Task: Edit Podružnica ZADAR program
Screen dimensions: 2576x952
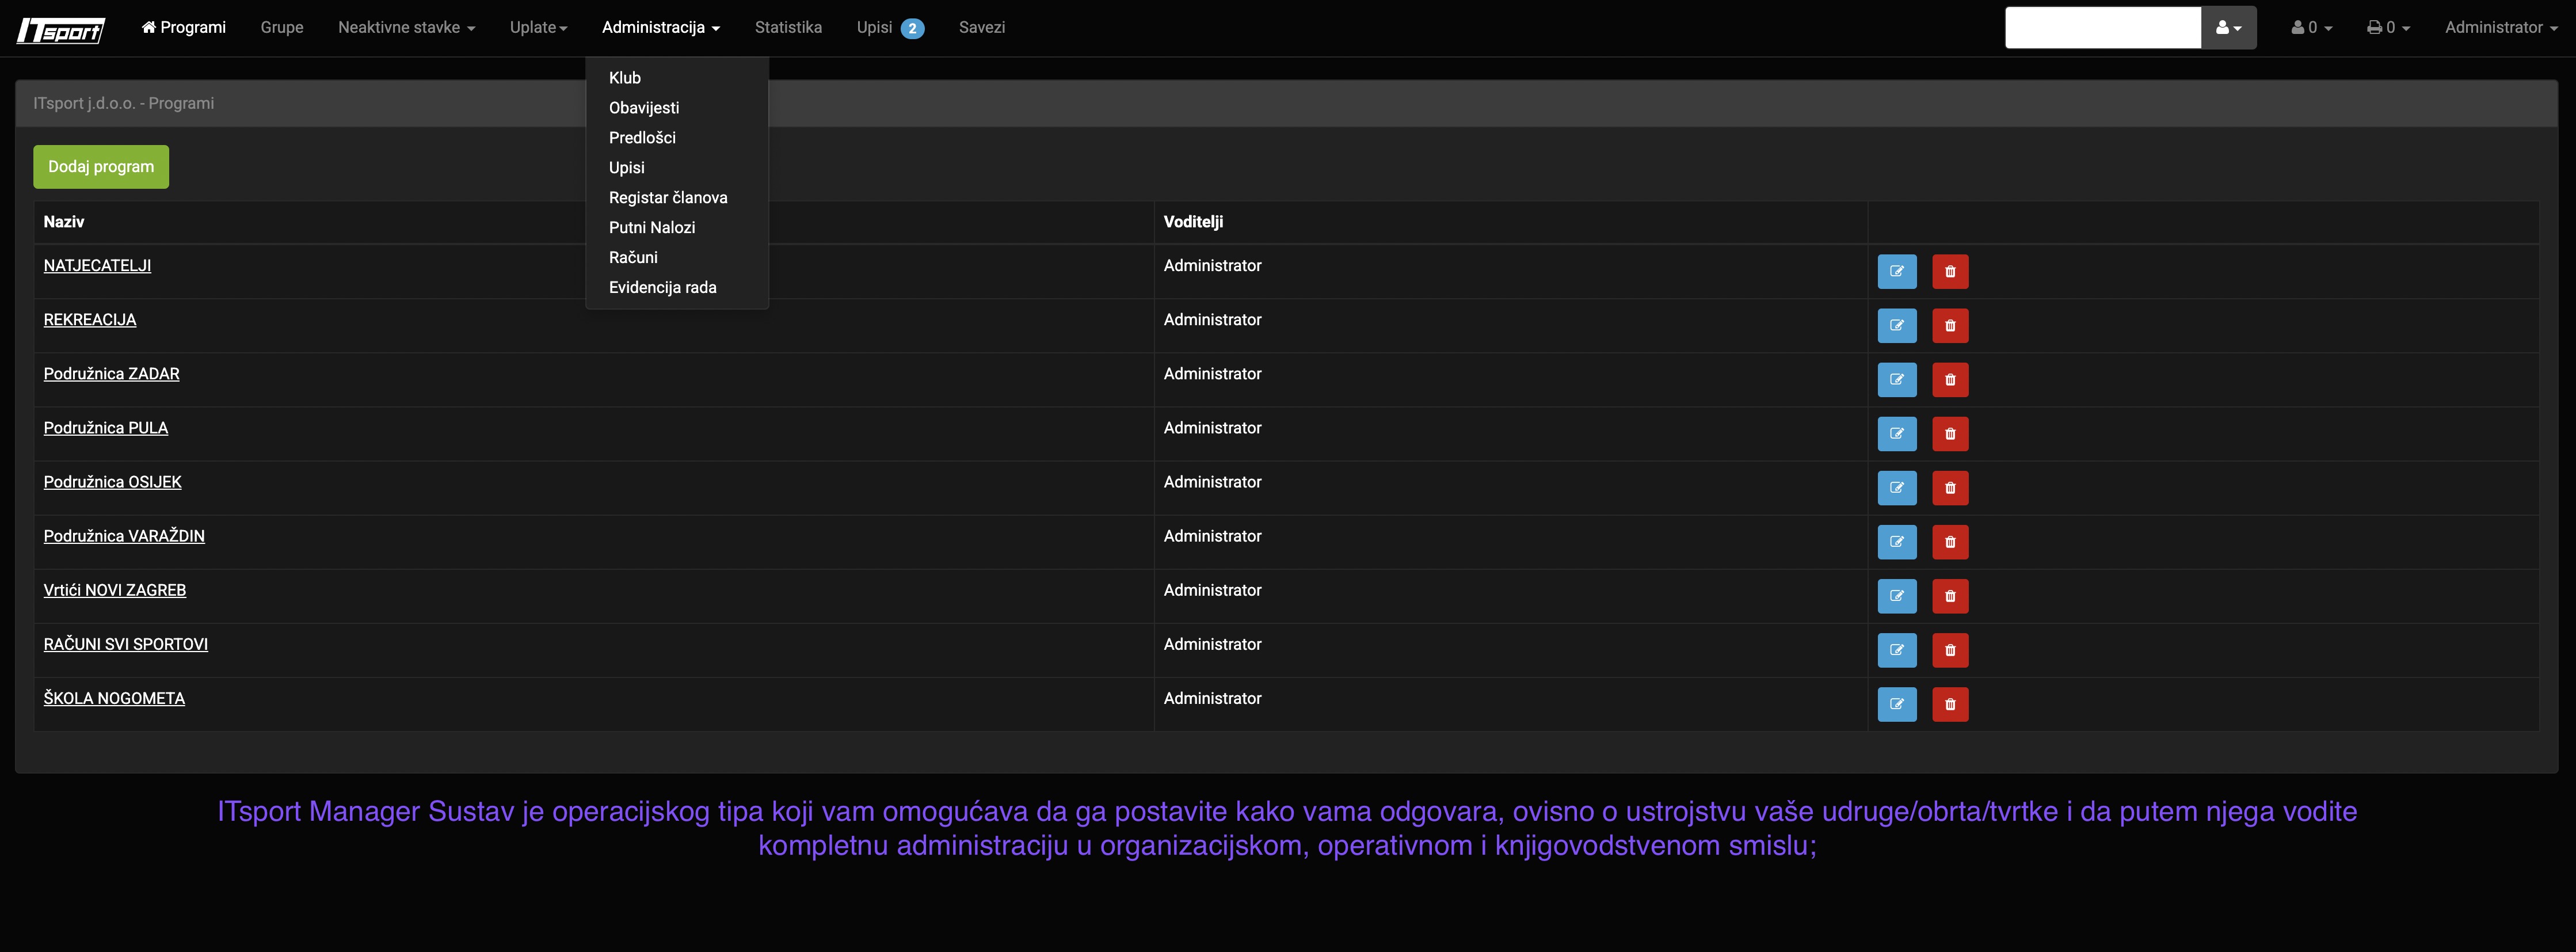Action: [1896, 380]
